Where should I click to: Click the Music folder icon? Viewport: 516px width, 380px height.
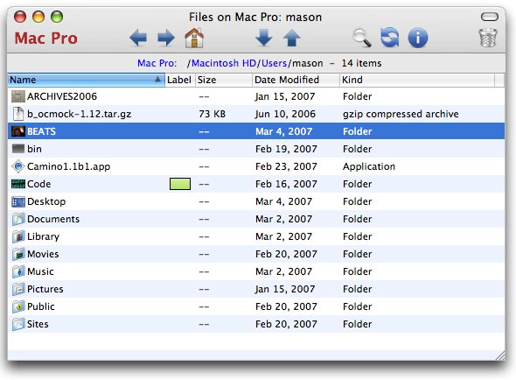pyautogui.click(x=18, y=271)
